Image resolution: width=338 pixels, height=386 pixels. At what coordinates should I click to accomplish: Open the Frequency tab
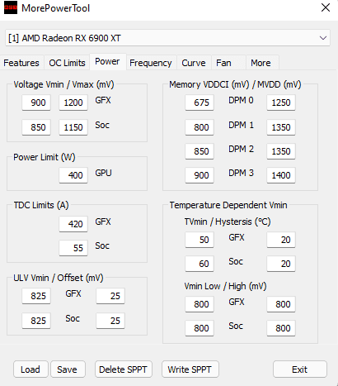tap(151, 63)
